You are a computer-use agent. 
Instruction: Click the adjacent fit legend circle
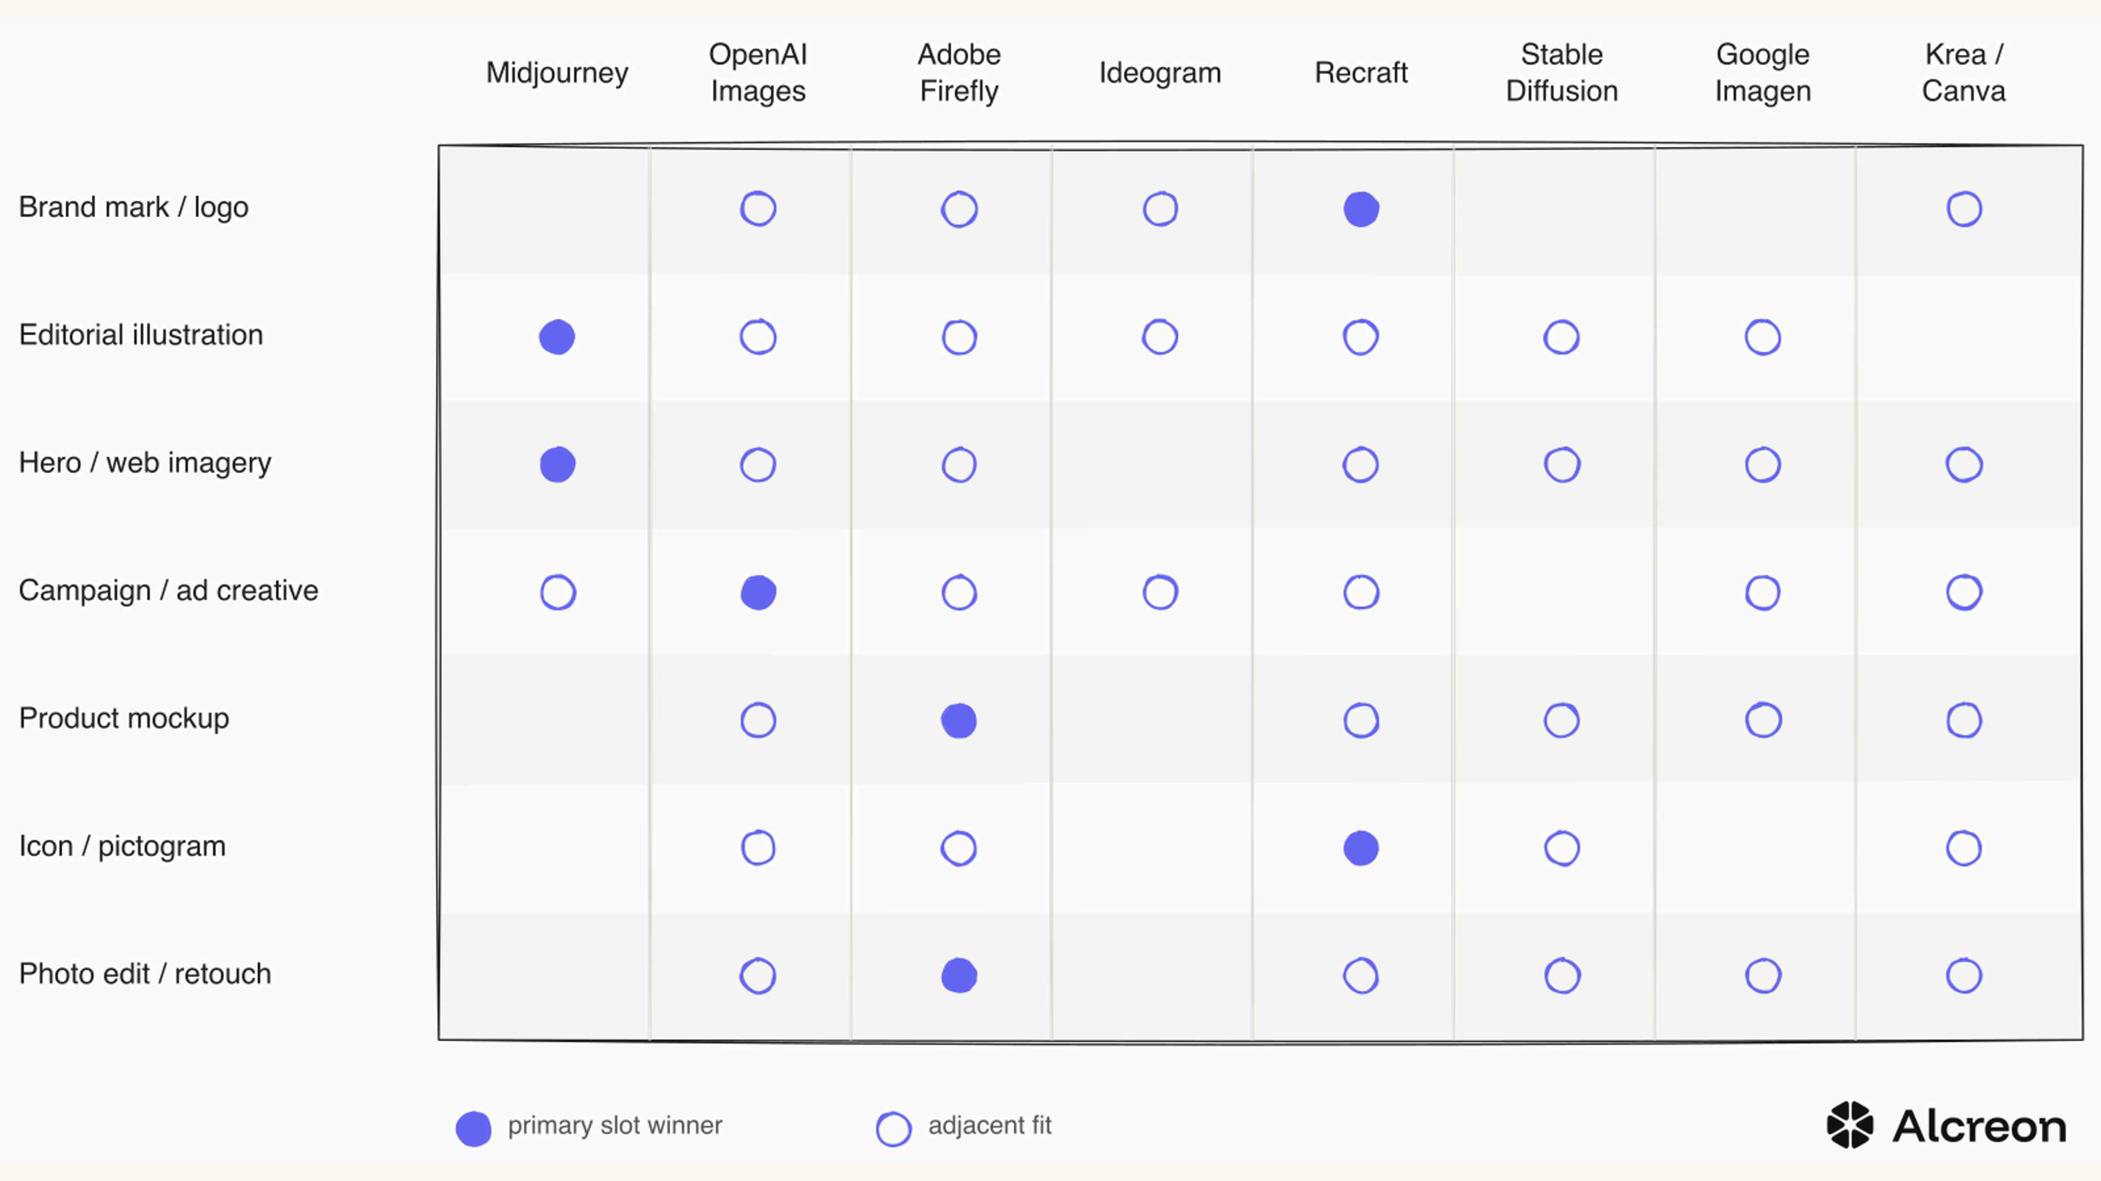894,1129
